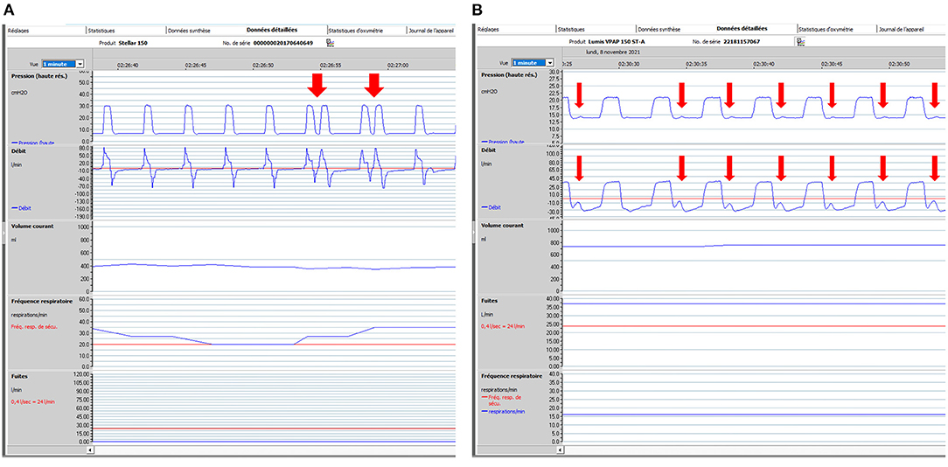Click the 02:26:55 time label in panel A
The width and height of the screenshot is (948, 467).
coord(331,64)
